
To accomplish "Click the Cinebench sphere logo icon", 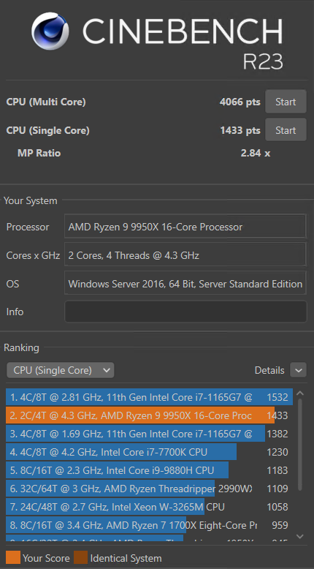I will [x=50, y=31].
